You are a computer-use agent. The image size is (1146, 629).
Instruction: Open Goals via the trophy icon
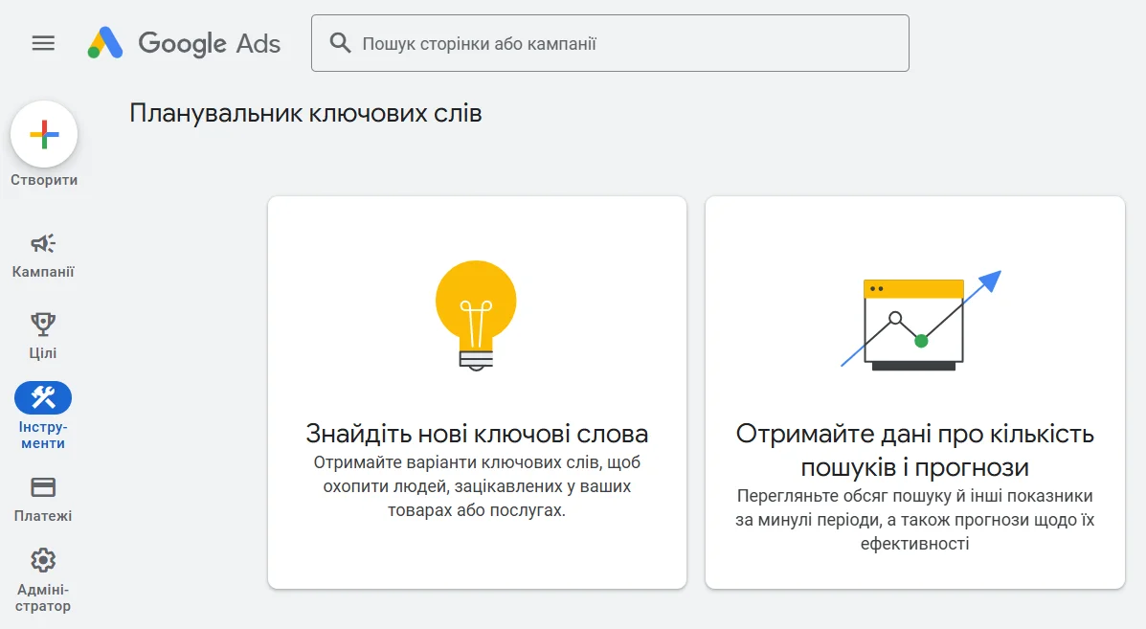43,324
